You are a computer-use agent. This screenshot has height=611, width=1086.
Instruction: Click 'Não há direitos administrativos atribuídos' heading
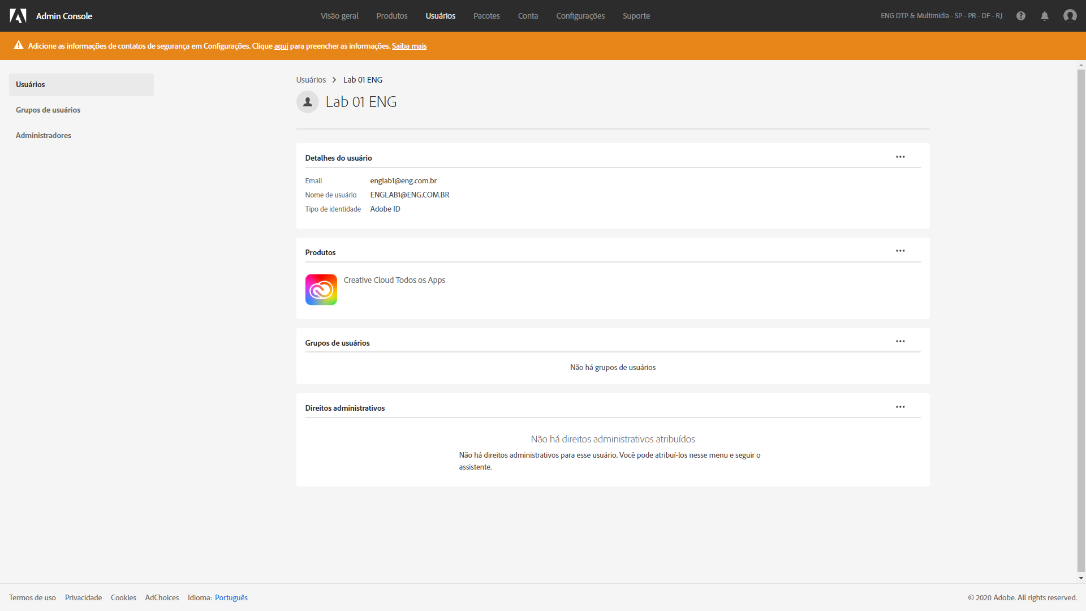613,439
